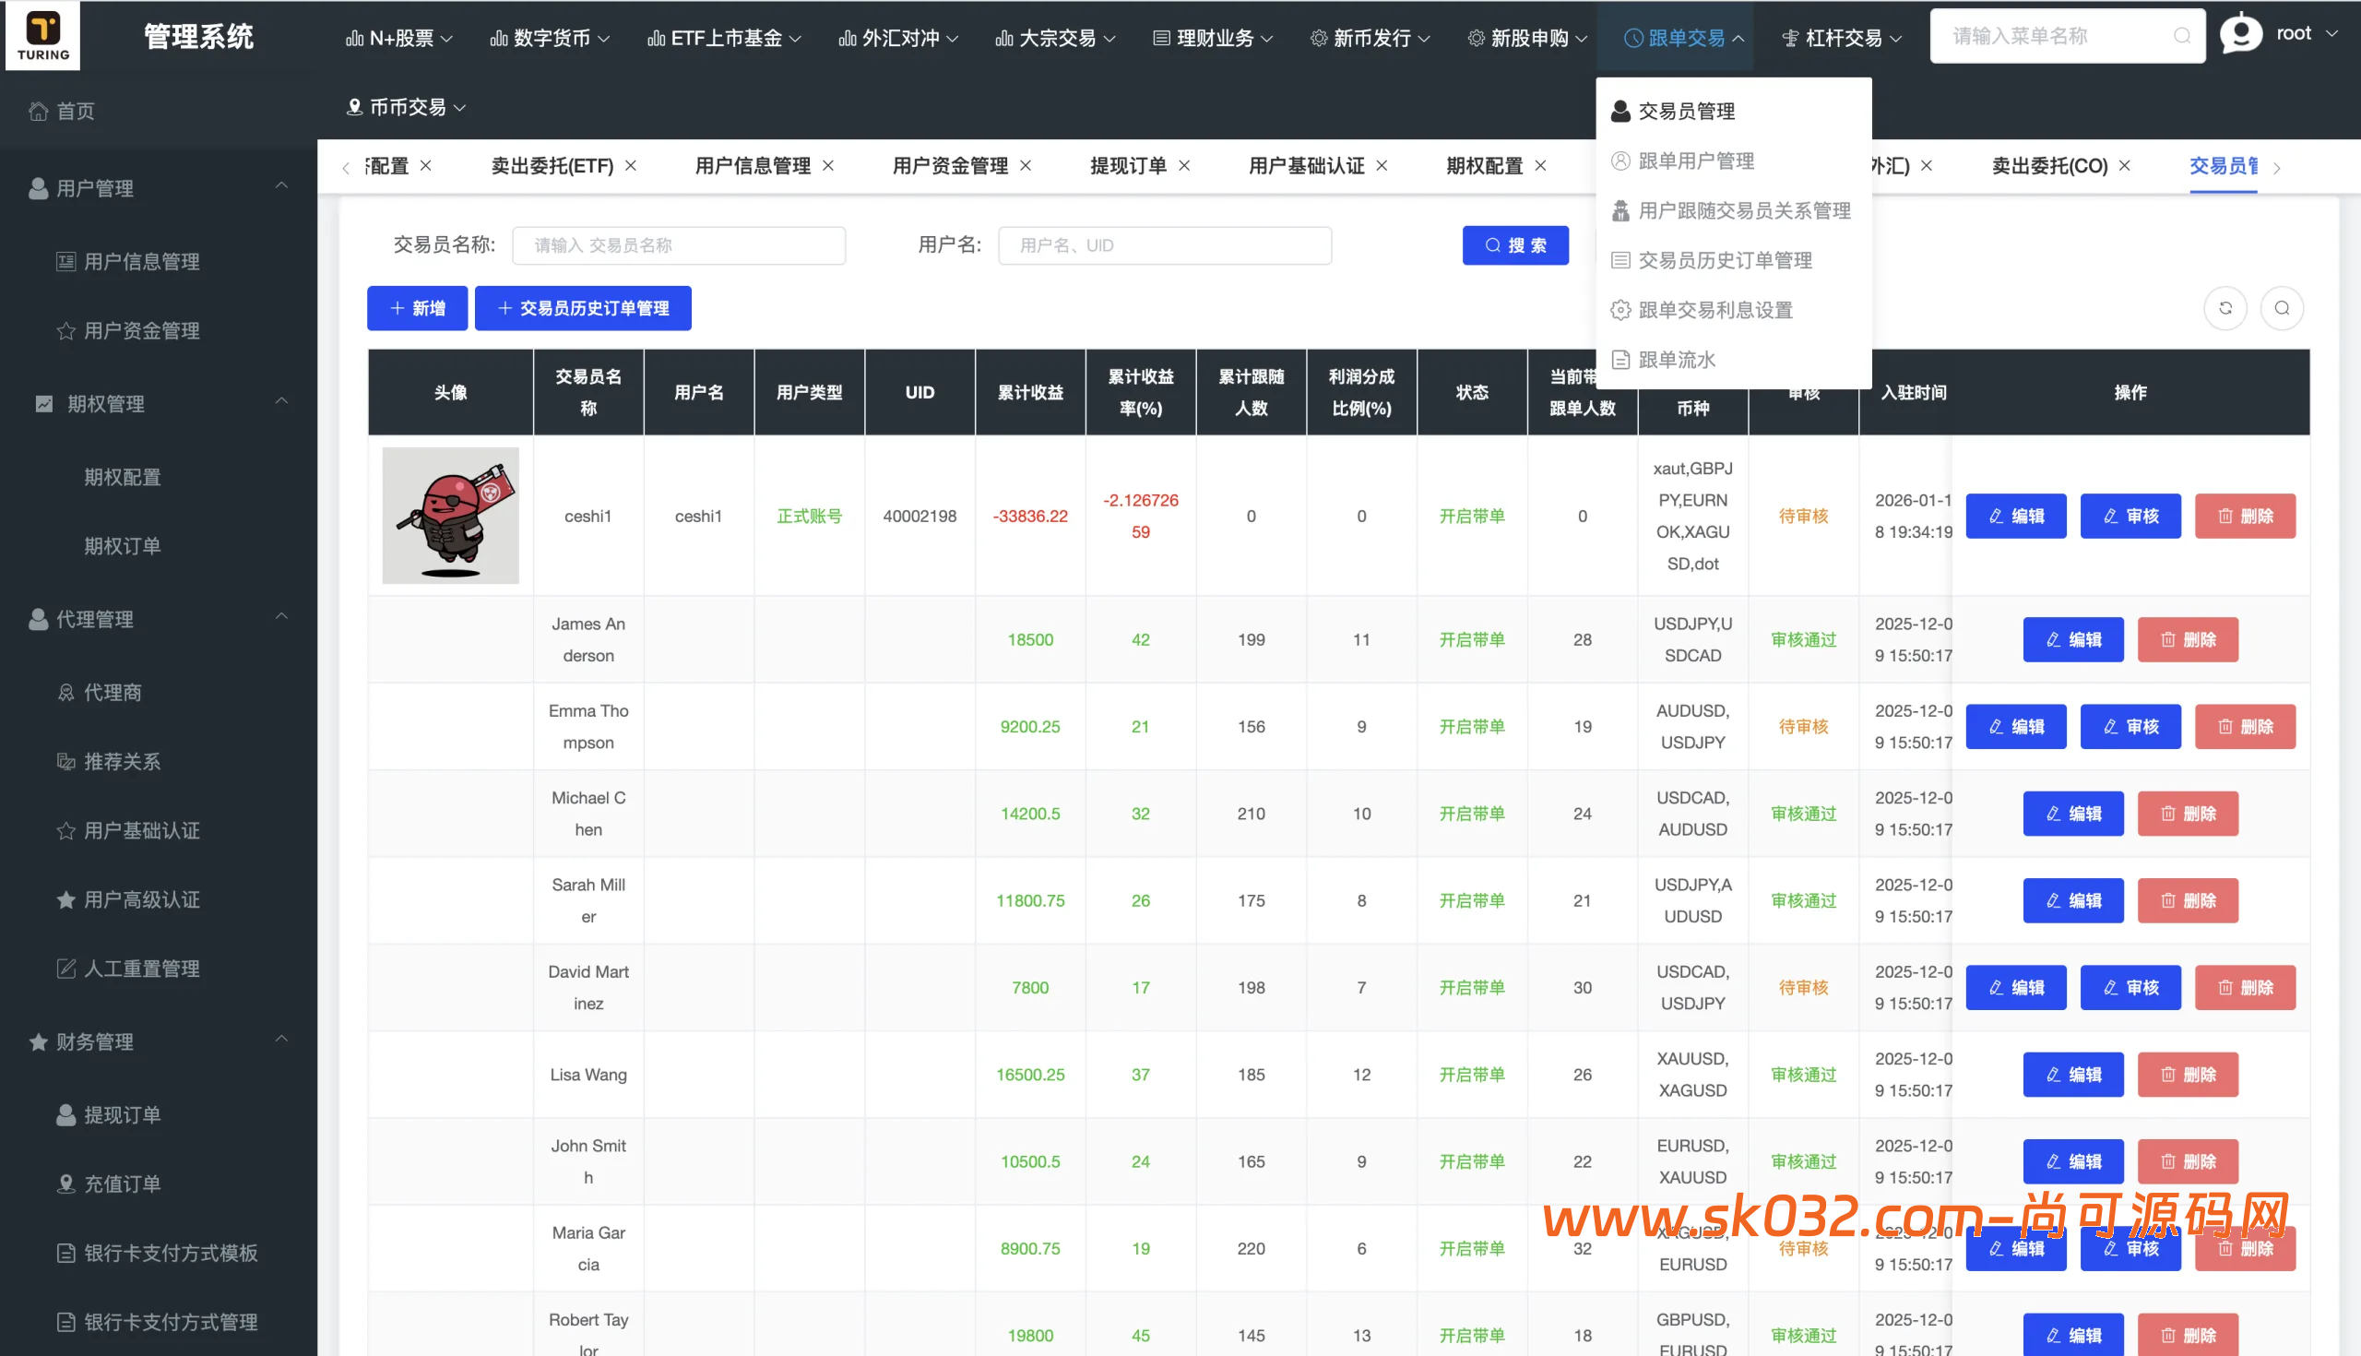Switch to the 用户信息管理 tab

point(753,166)
